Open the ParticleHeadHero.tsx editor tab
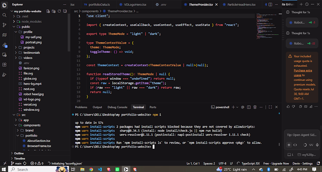Screen dimensions: 322x172 tap(241, 4)
